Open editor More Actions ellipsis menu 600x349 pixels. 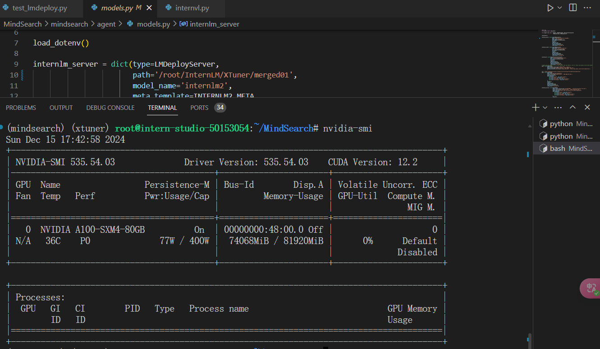point(587,8)
